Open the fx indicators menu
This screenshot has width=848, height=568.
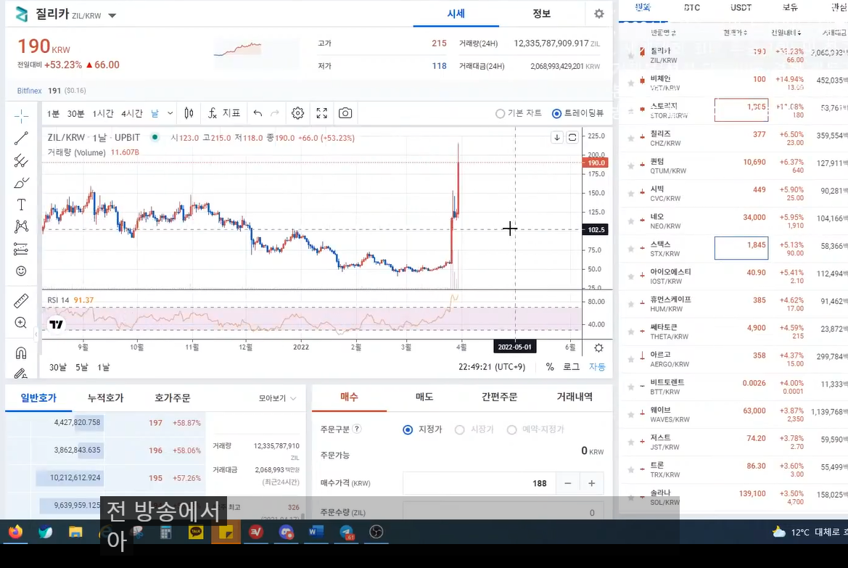pyautogui.click(x=224, y=113)
